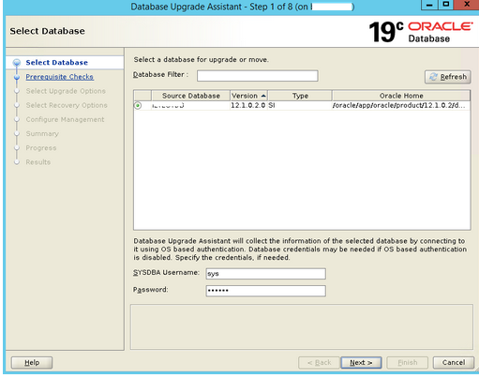Click the Refresh button
This screenshot has height=378, width=479.
point(448,77)
